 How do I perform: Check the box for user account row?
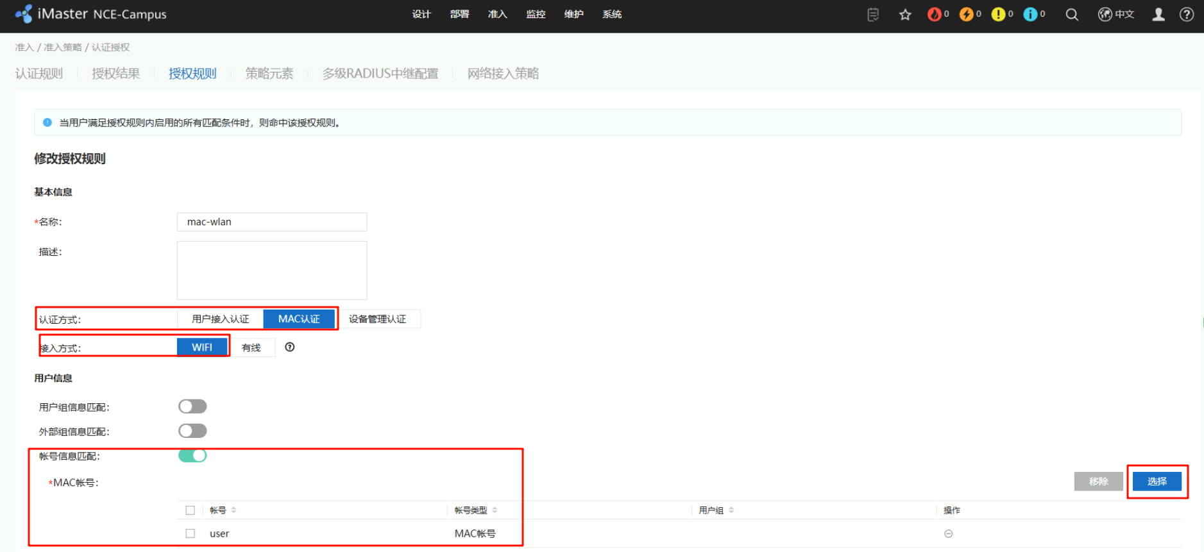click(191, 533)
